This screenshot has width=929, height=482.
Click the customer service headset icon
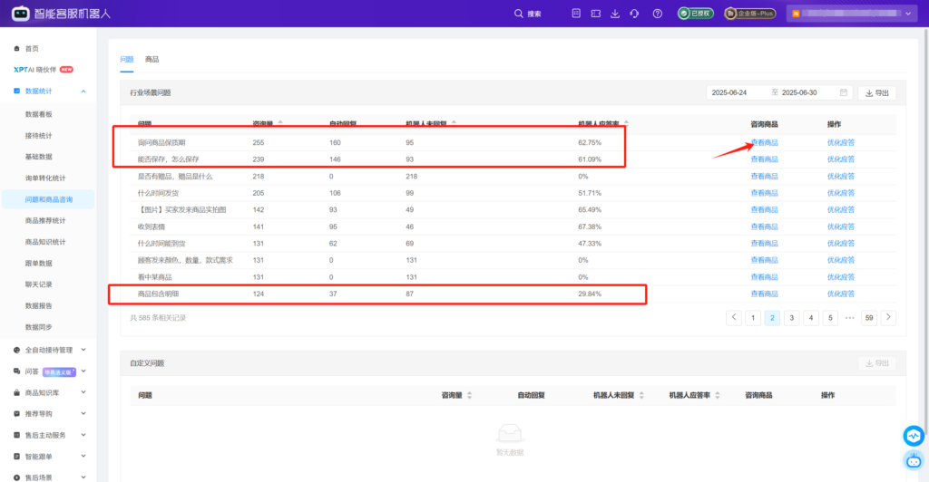635,14
